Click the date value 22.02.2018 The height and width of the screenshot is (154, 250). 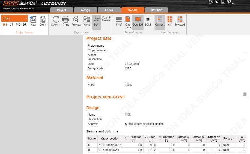click(132, 64)
